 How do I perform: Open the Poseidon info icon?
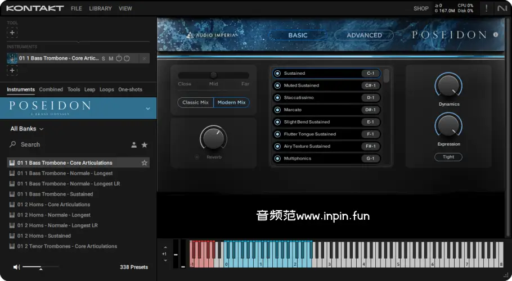[x=496, y=35]
